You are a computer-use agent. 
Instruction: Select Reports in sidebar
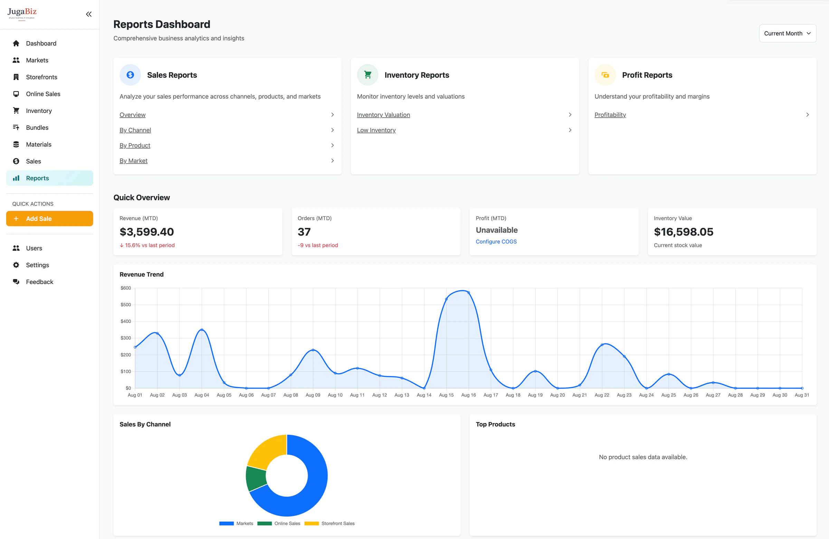coord(49,178)
